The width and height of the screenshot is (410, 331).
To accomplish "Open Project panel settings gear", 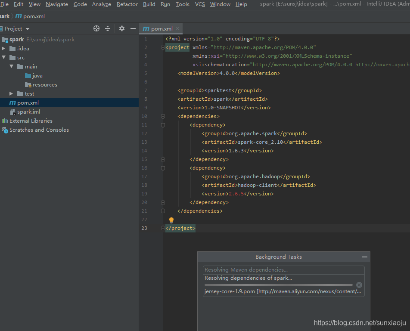I will coord(122,28).
